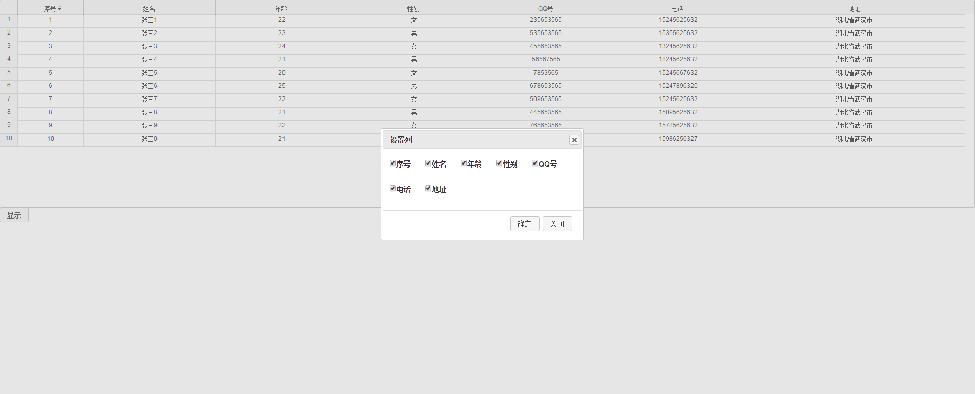This screenshot has height=394, width=975.
Task: Toggle the 性别 column checkbox
Action: click(x=499, y=163)
